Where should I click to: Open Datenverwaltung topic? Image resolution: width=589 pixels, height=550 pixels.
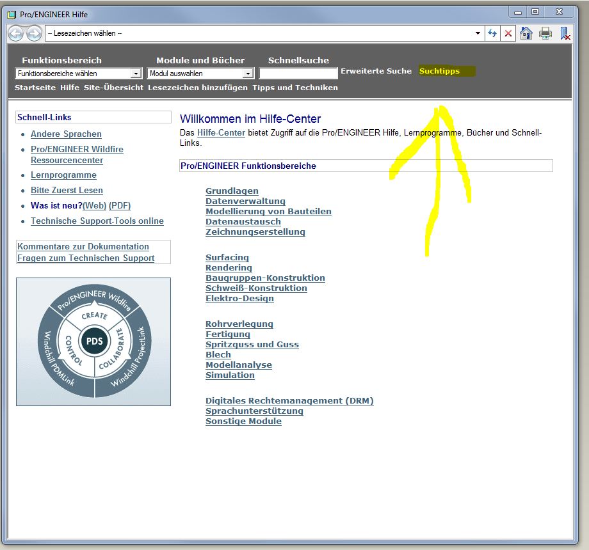click(x=245, y=201)
